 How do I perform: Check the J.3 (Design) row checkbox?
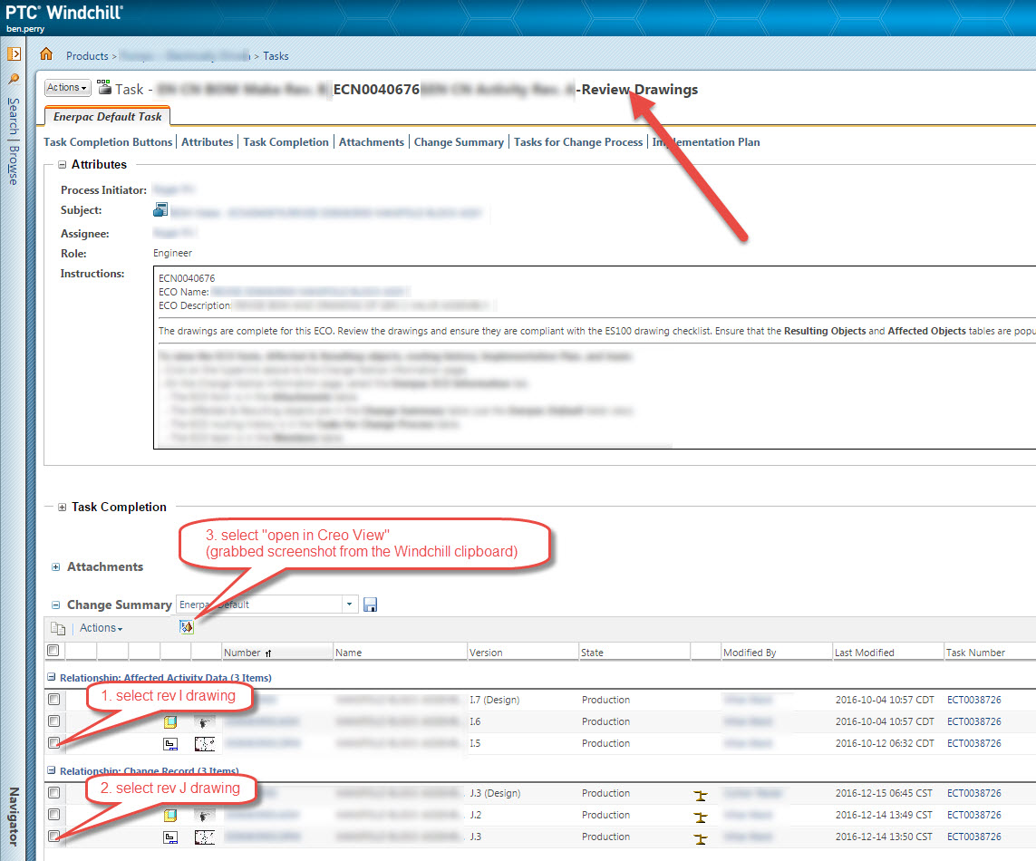54,792
